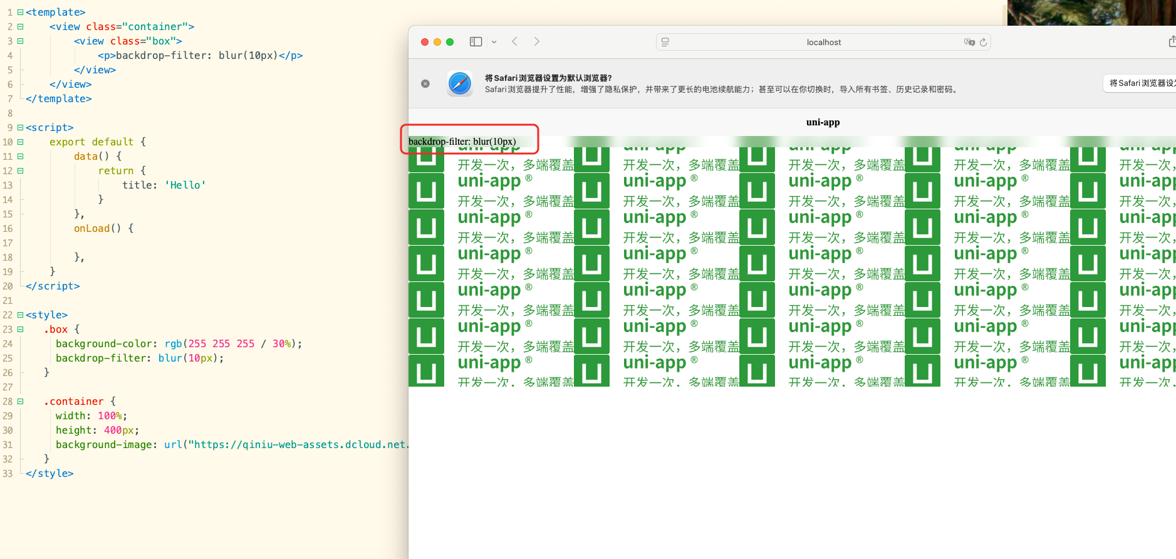
Task: Collapse the .box rule on line 23
Action: point(21,330)
